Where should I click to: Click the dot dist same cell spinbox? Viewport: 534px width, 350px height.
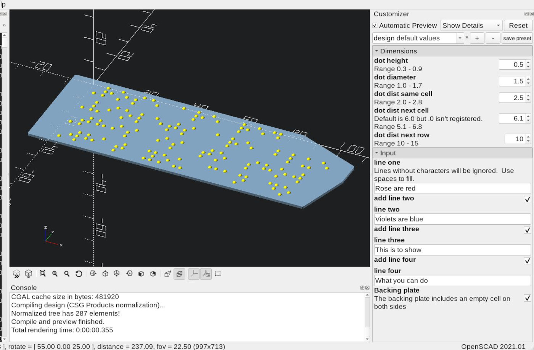point(515,98)
